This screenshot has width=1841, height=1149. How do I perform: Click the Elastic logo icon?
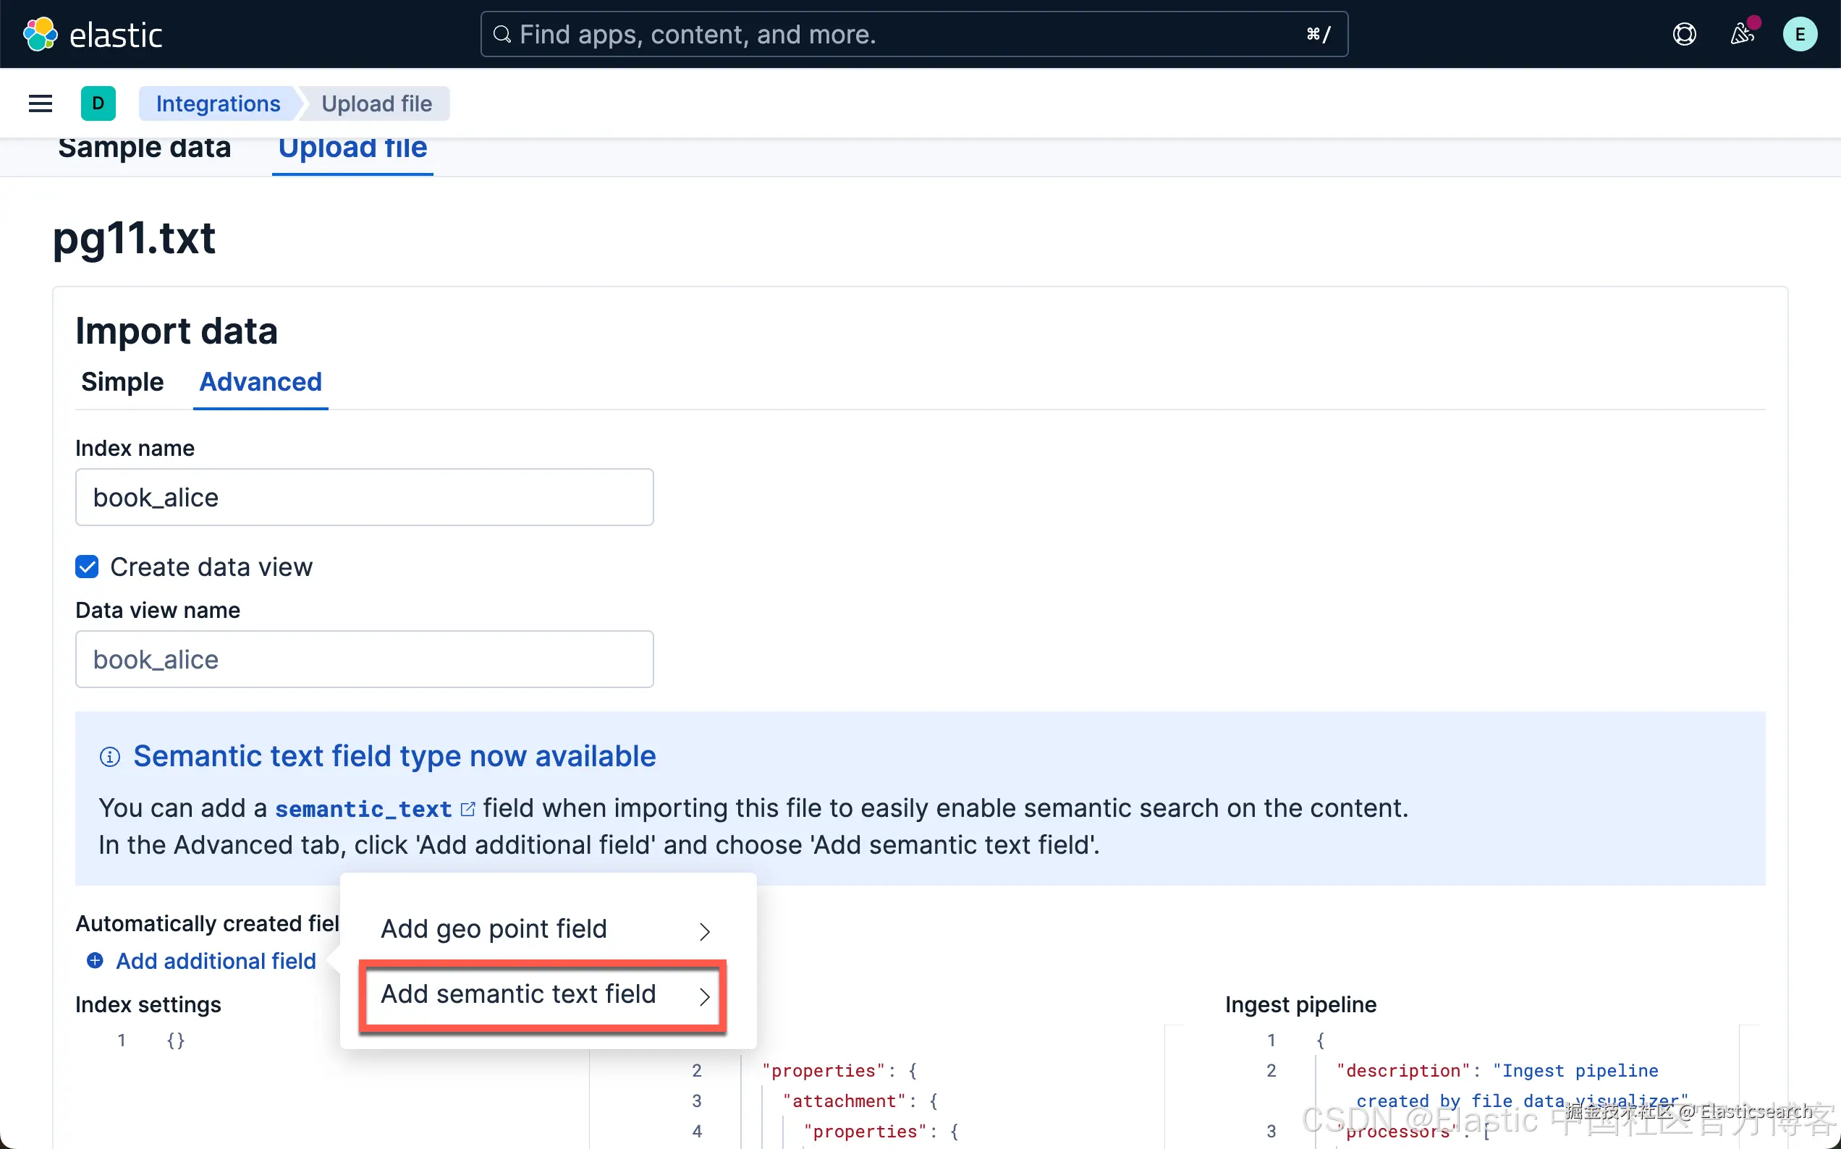(x=40, y=34)
